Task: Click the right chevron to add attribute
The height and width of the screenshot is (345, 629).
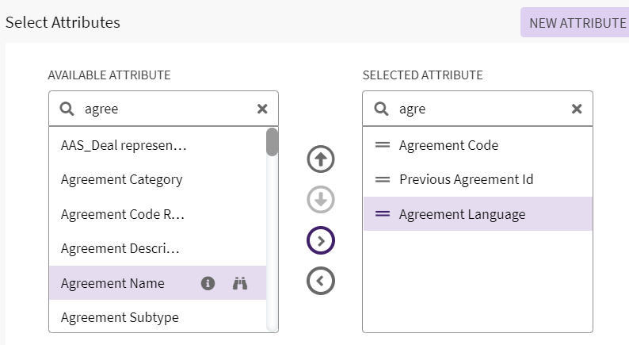Action: tap(321, 240)
